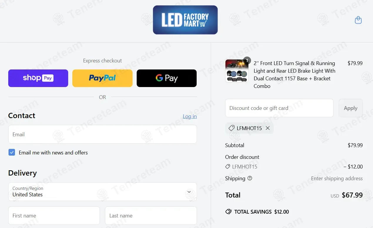Open the shopping bag cart icon
The width and height of the screenshot is (373, 228).
pyautogui.click(x=358, y=20)
